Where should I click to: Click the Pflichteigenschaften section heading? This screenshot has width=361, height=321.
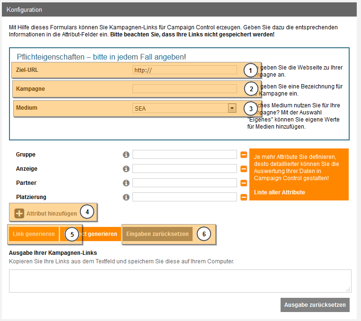[101, 57]
